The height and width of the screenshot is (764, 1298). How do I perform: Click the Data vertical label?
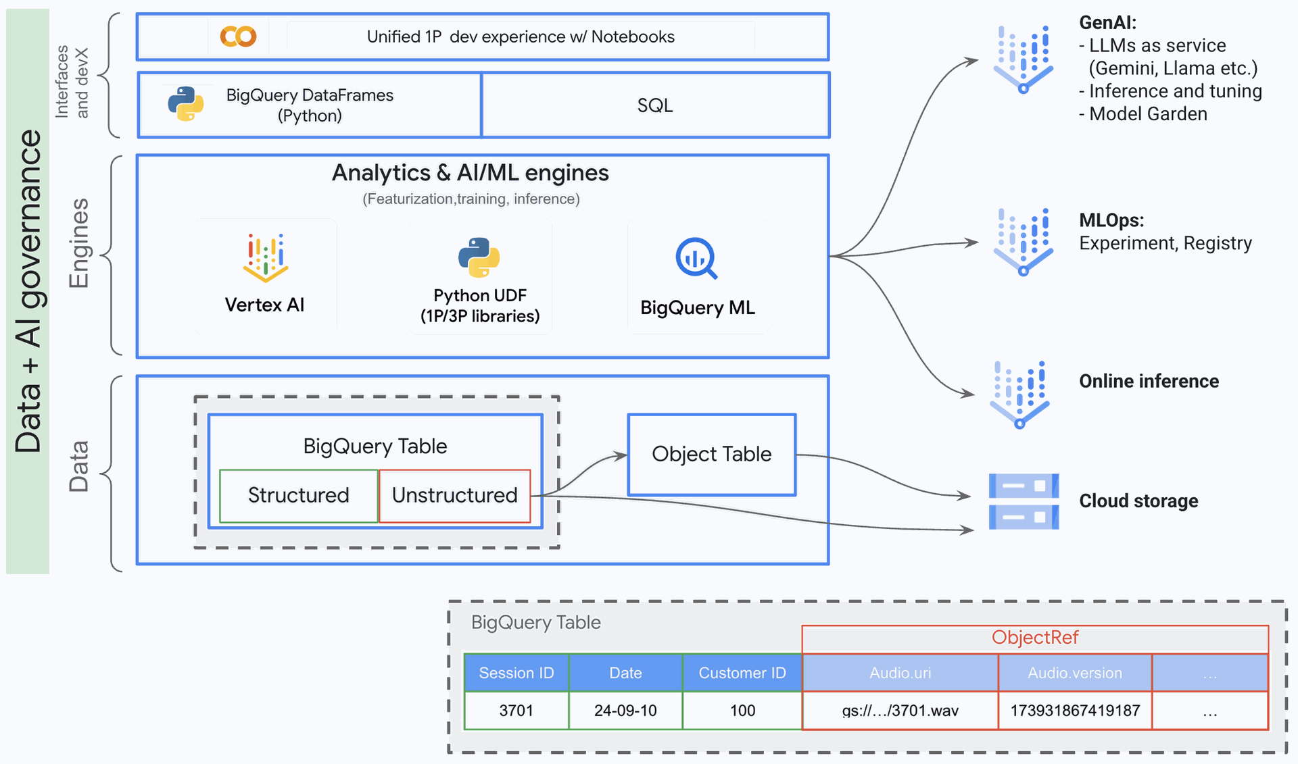coord(78,466)
